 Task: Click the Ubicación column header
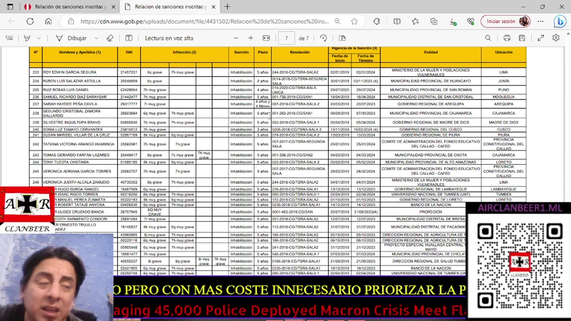pos(504,52)
